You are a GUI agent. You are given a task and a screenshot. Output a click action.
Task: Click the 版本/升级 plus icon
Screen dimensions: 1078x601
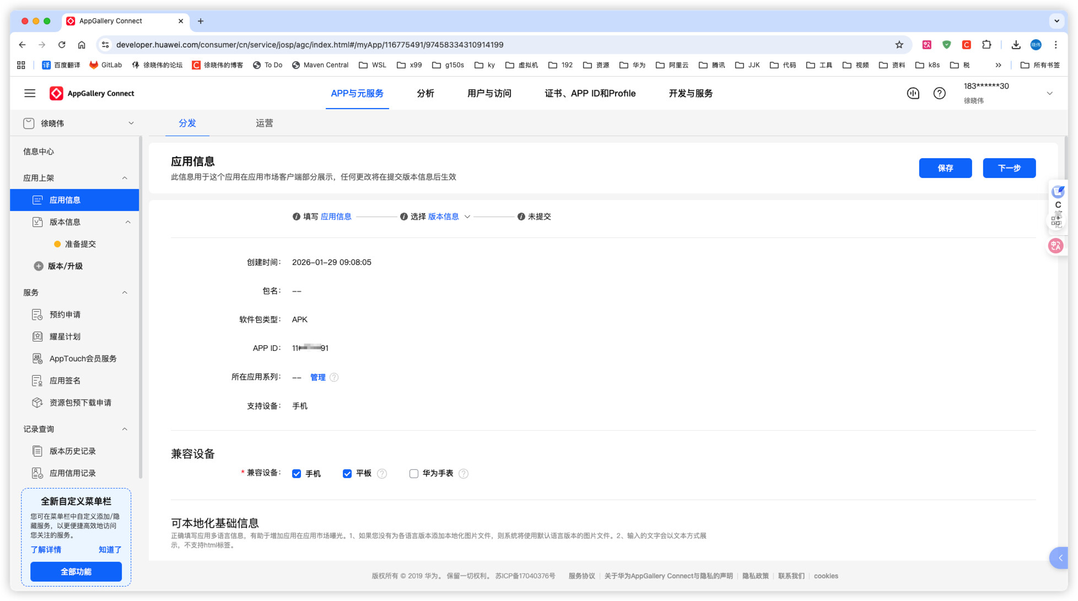(x=39, y=266)
